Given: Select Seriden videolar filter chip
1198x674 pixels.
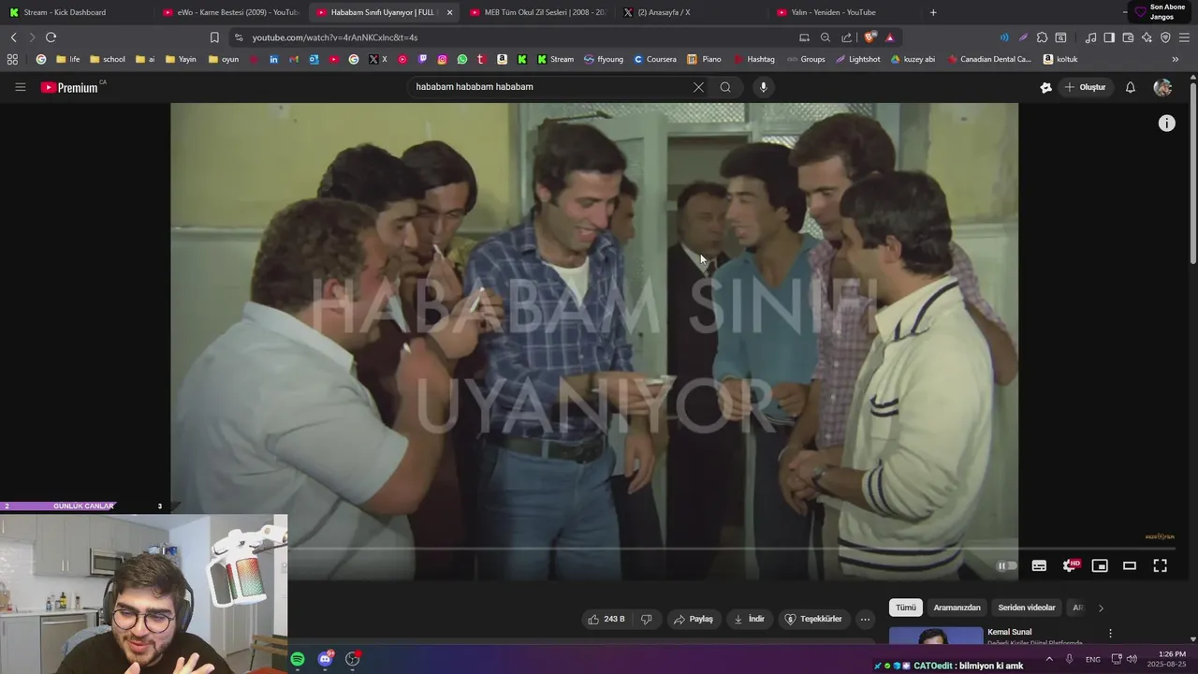Looking at the screenshot, I should [1027, 608].
